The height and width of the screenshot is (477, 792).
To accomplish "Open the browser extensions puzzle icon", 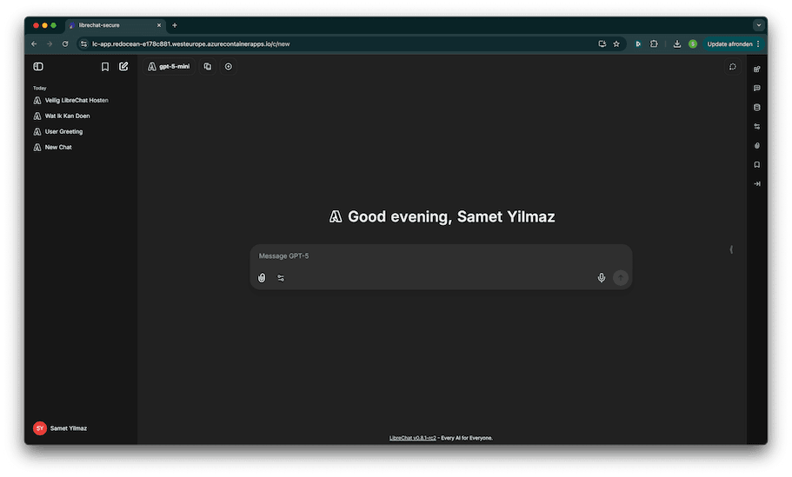I will point(654,44).
